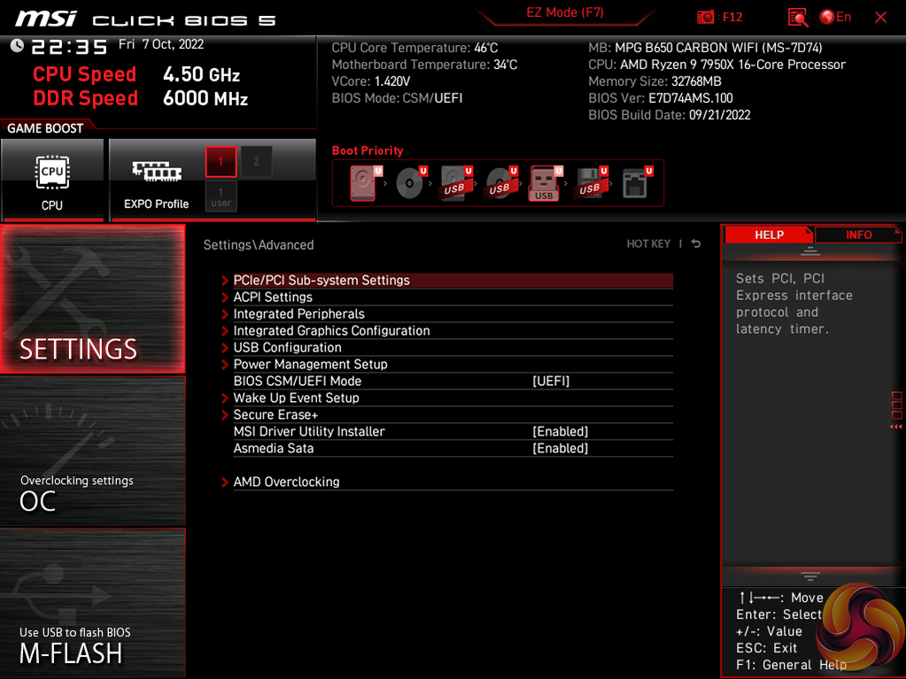Select the network boot device icon

tap(636, 183)
